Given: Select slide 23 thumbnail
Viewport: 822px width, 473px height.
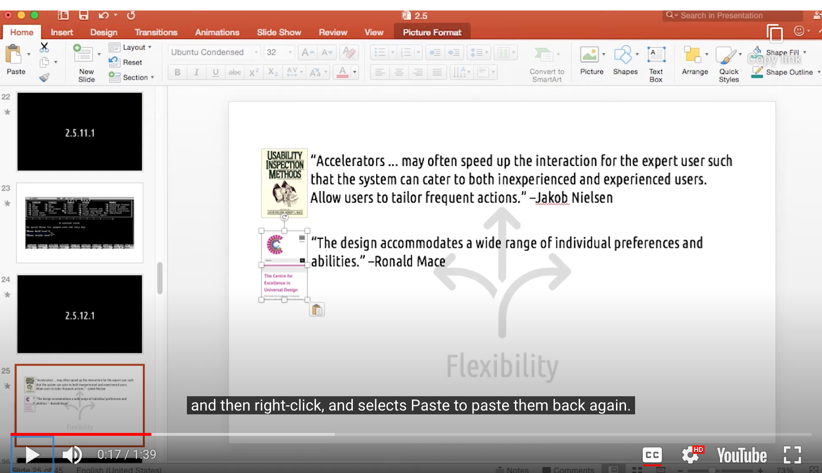Looking at the screenshot, I should click(80, 223).
